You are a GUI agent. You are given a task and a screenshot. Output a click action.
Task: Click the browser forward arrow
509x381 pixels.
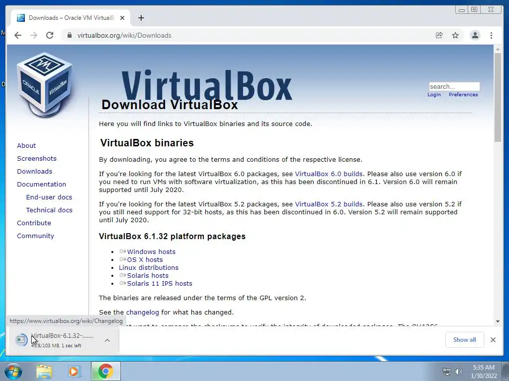[x=34, y=35]
